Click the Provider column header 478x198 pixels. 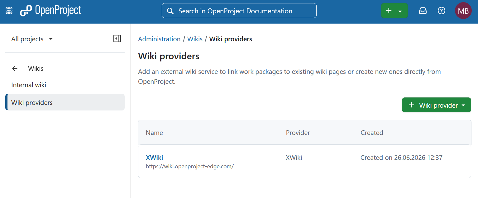(x=298, y=133)
